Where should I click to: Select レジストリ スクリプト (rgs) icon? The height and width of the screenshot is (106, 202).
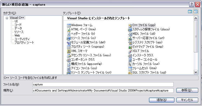pos(130,43)
